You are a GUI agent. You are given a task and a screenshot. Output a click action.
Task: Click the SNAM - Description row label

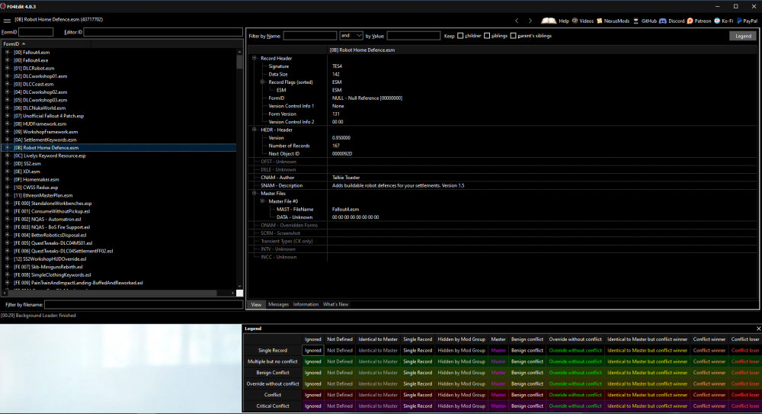point(281,185)
